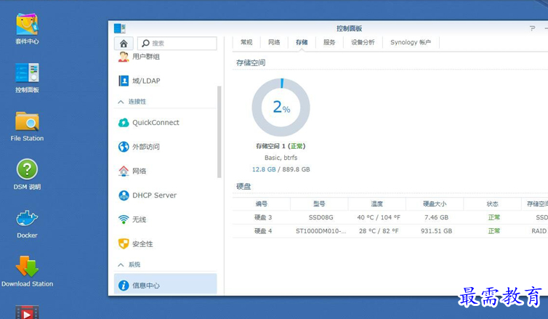Open External Access (外部访问) in sidebar
Viewport: 548px width, 319px height.
[139, 147]
